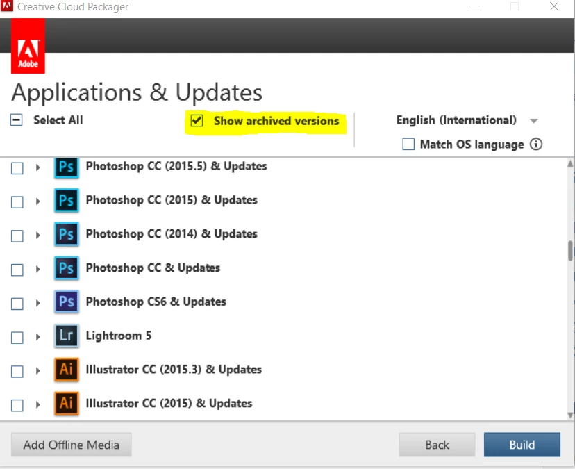Select the Photoshop CC (2015.5) & Updates label
This screenshot has height=469, width=575.
(x=176, y=166)
